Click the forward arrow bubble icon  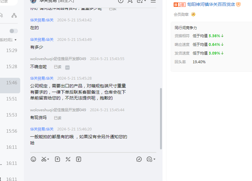click(139, 159)
